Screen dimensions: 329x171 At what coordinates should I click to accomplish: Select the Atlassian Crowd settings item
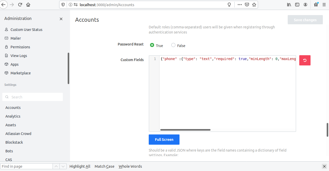tap(18, 134)
